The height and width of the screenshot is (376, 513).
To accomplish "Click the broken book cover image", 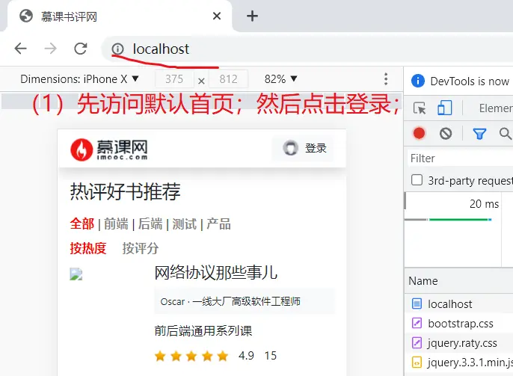I will [x=76, y=274].
